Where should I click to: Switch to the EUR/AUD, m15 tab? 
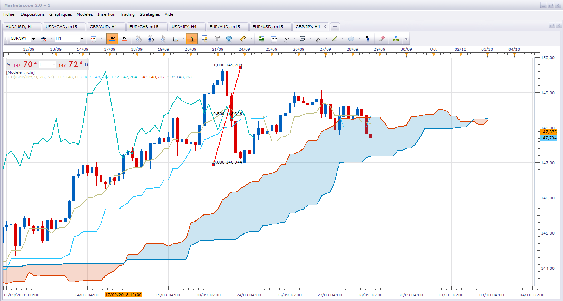[225, 27]
